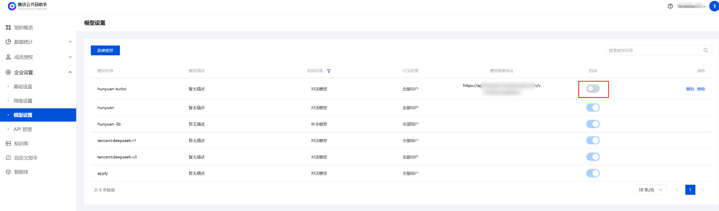Click the 新建模型 button
The image size is (719, 211).
coord(105,51)
